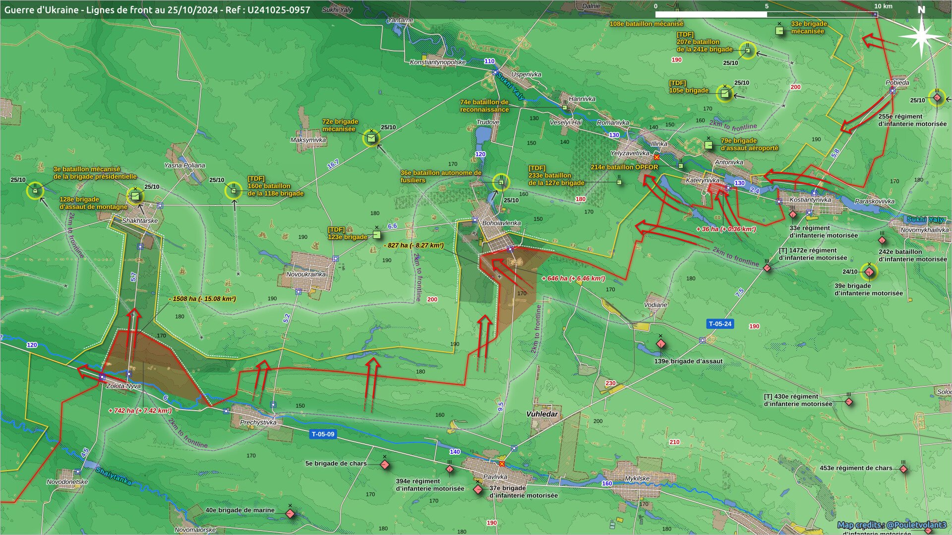Select the Maksymivka village label
Image resolution: width=952 pixels, height=535 pixels.
click(308, 140)
